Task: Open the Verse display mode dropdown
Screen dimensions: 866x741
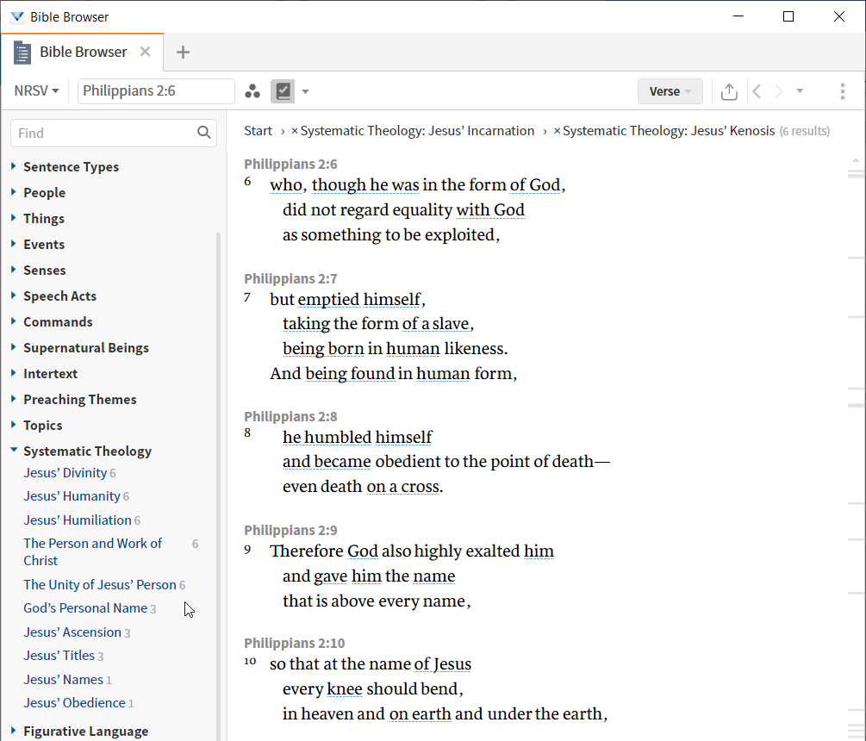Action: click(x=670, y=90)
